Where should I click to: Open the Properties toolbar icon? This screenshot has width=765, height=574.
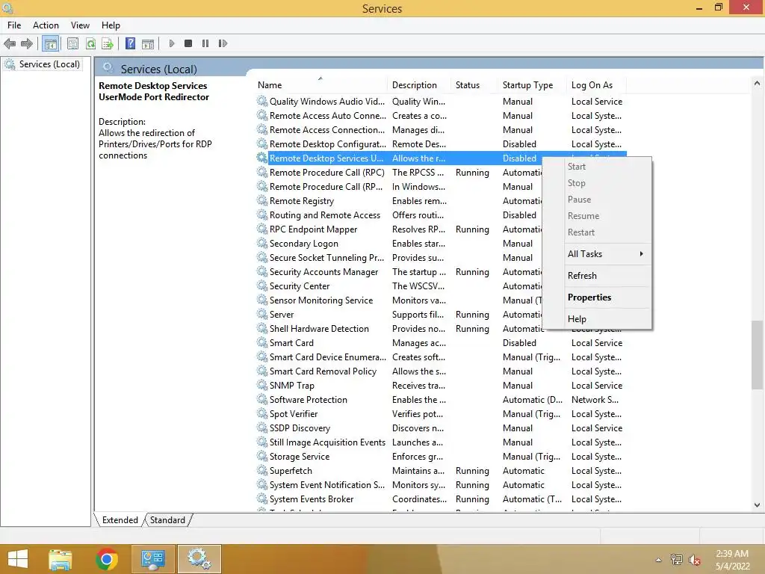click(72, 43)
